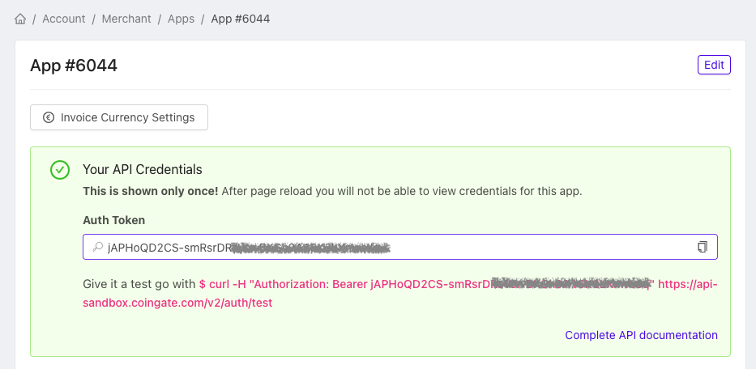Click the App #6044 page heading

(74, 66)
